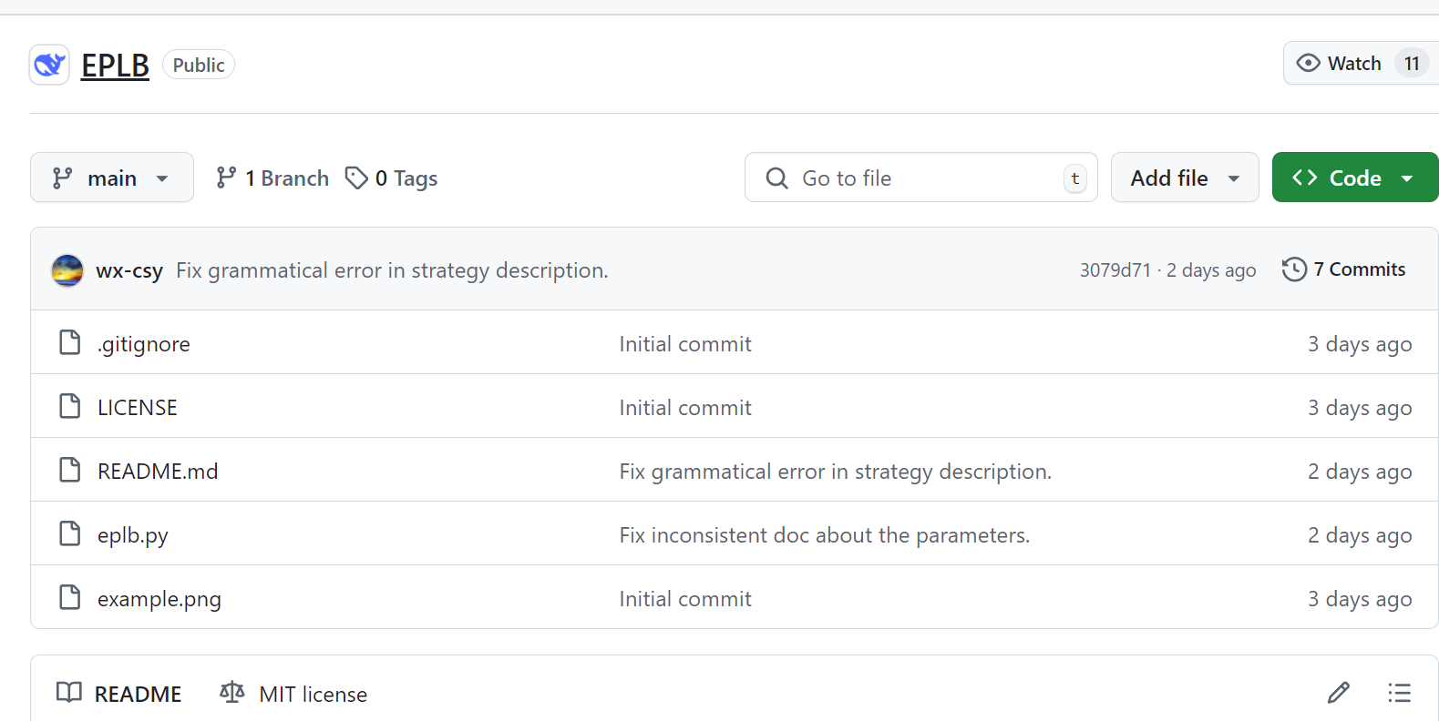The height and width of the screenshot is (721, 1439).
Task: View the 0 Tags page
Action: coord(391,178)
